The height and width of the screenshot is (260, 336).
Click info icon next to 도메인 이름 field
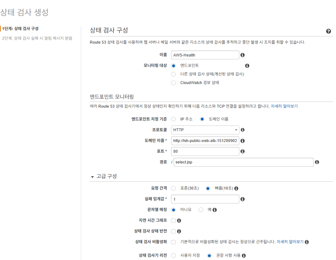[243, 141]
